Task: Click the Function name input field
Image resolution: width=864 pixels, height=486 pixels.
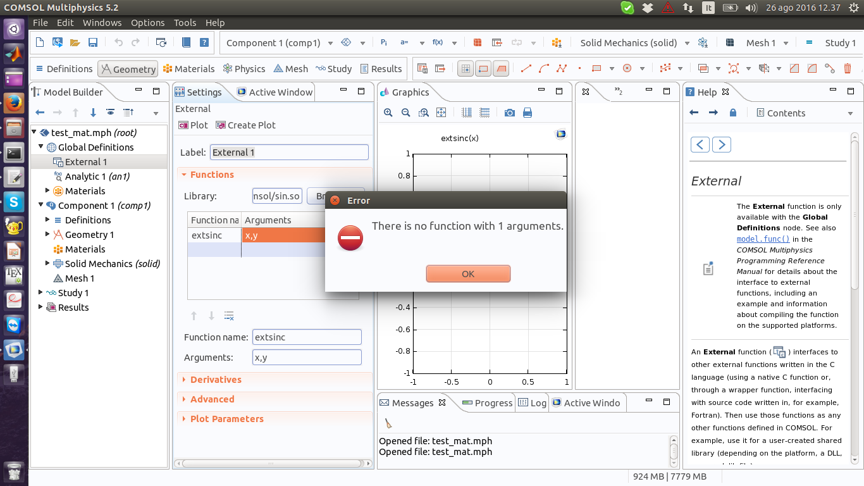Action: [307, 337]
